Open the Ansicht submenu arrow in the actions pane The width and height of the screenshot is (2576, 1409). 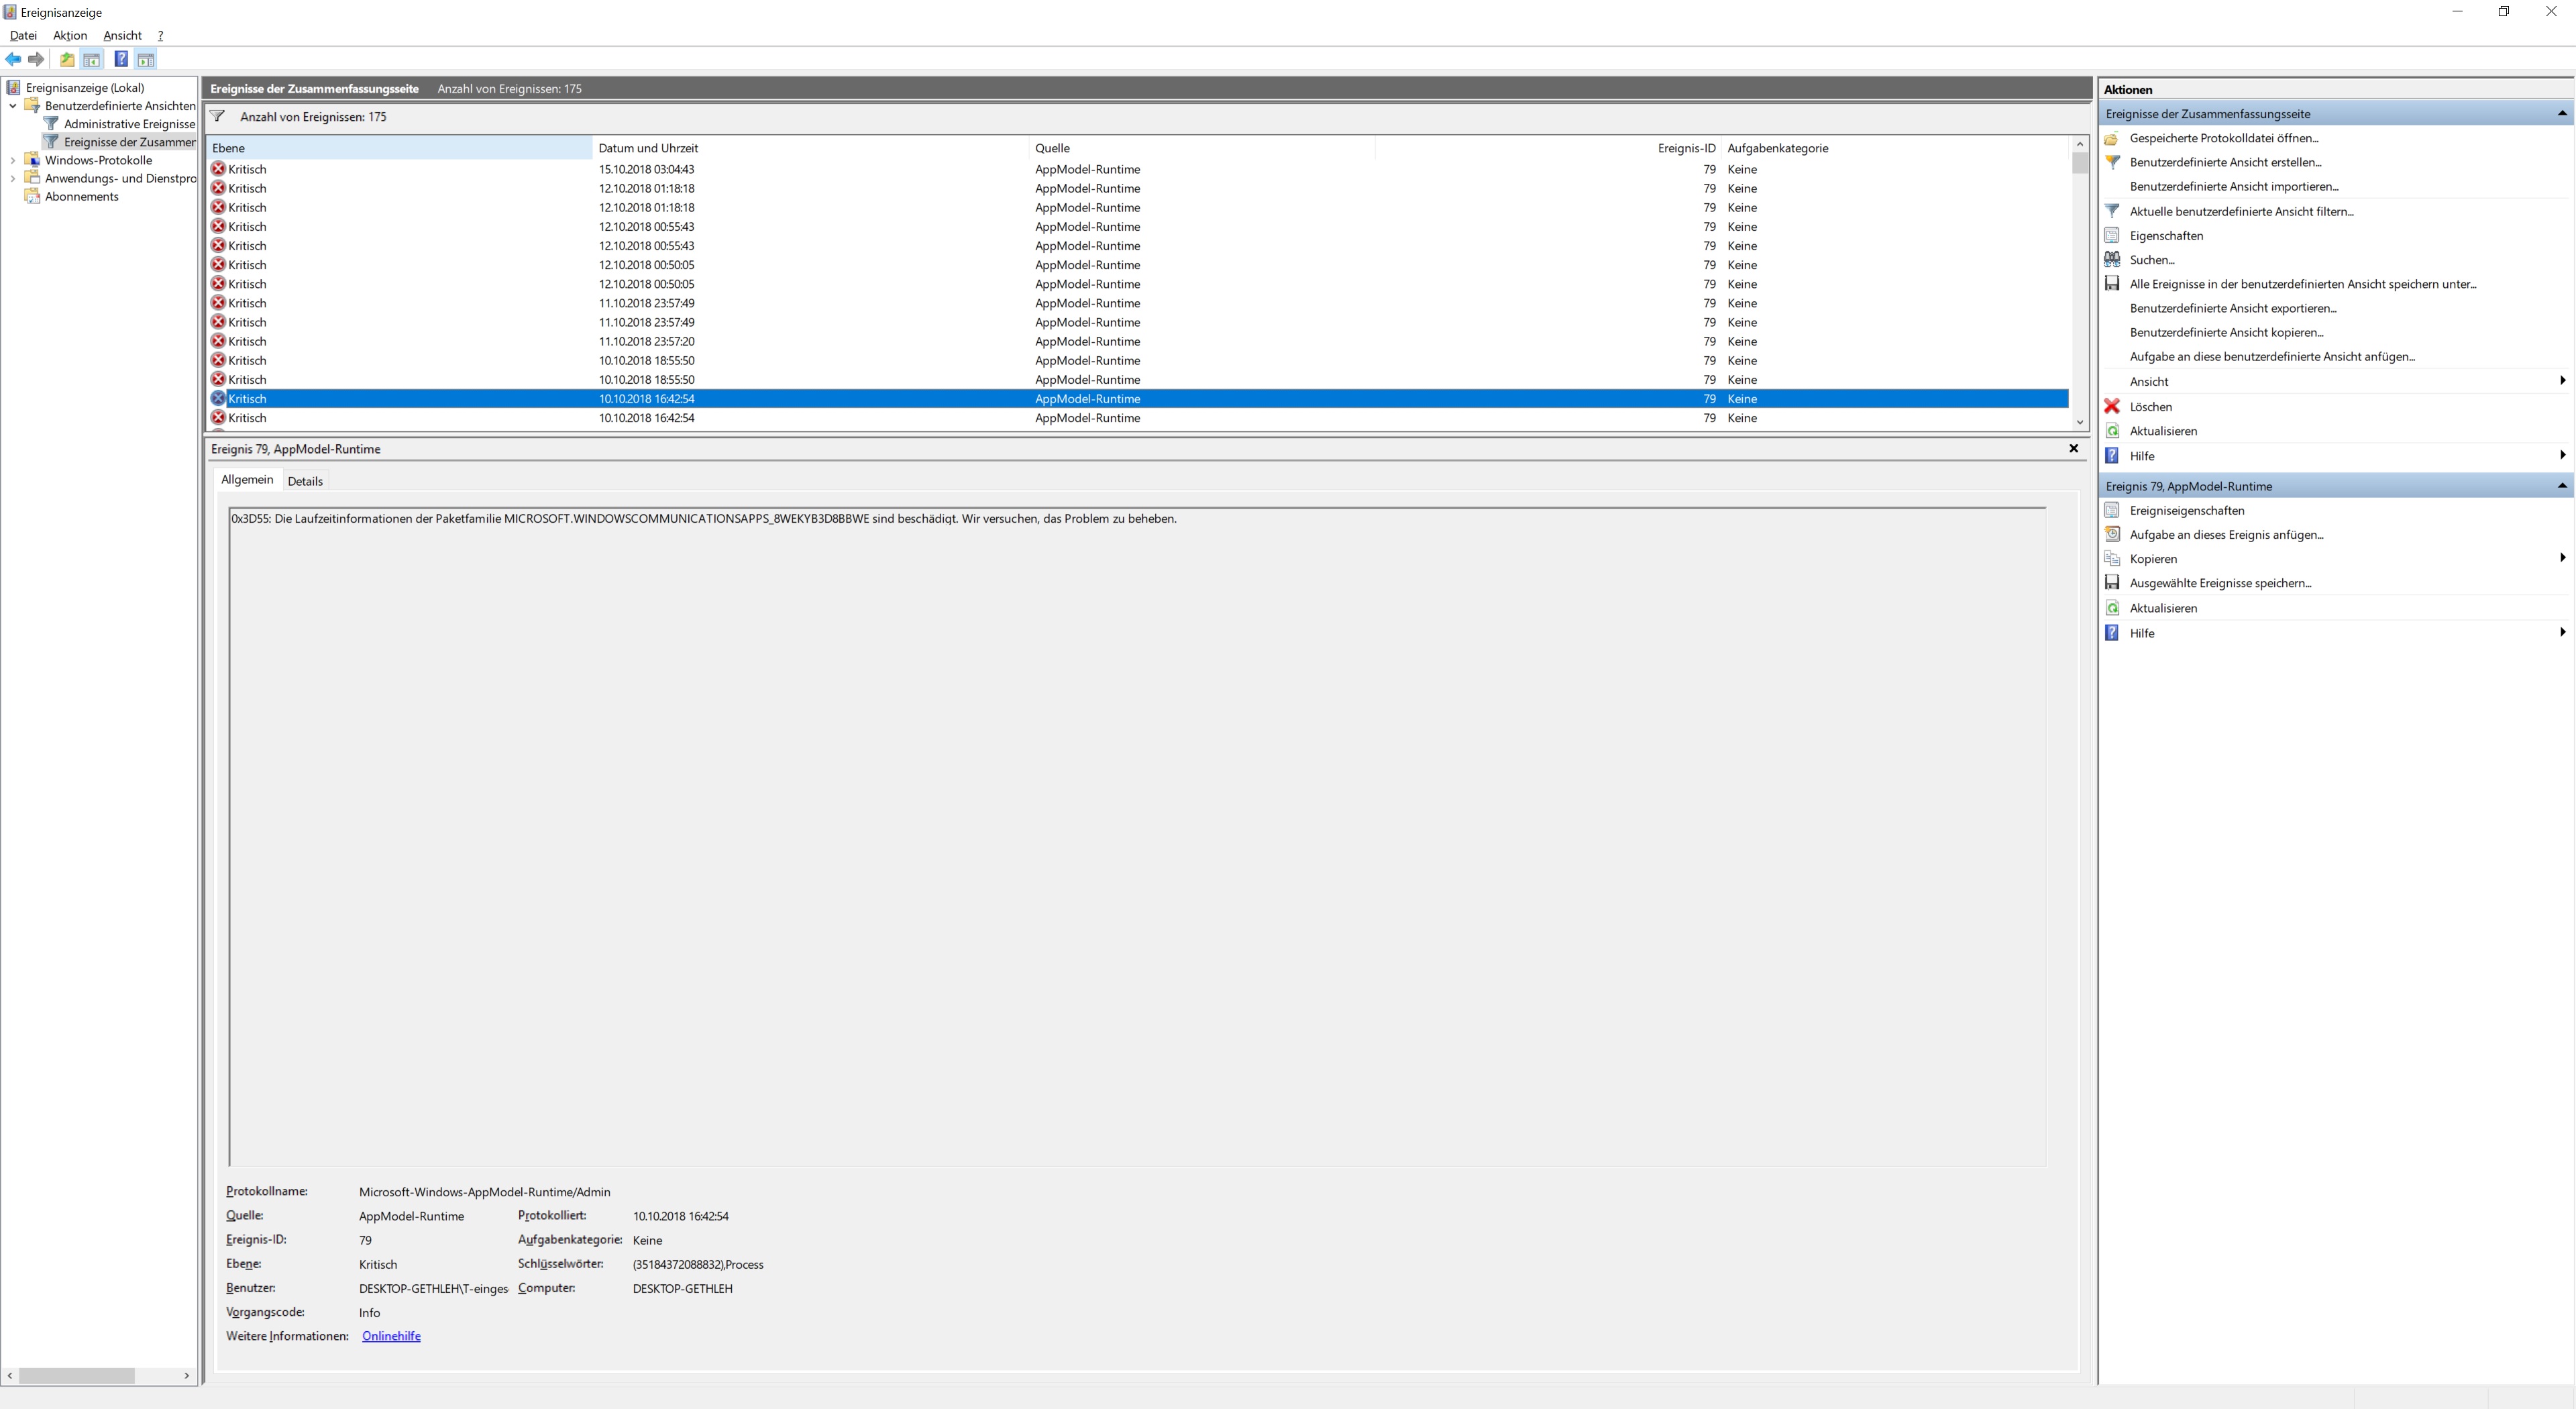pos(2562,380)
